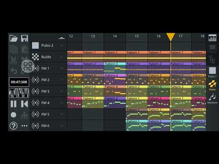Rewind to the song start

tap(25, 104)
